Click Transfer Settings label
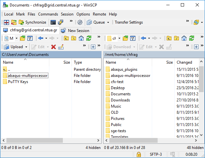 point(129,22)
